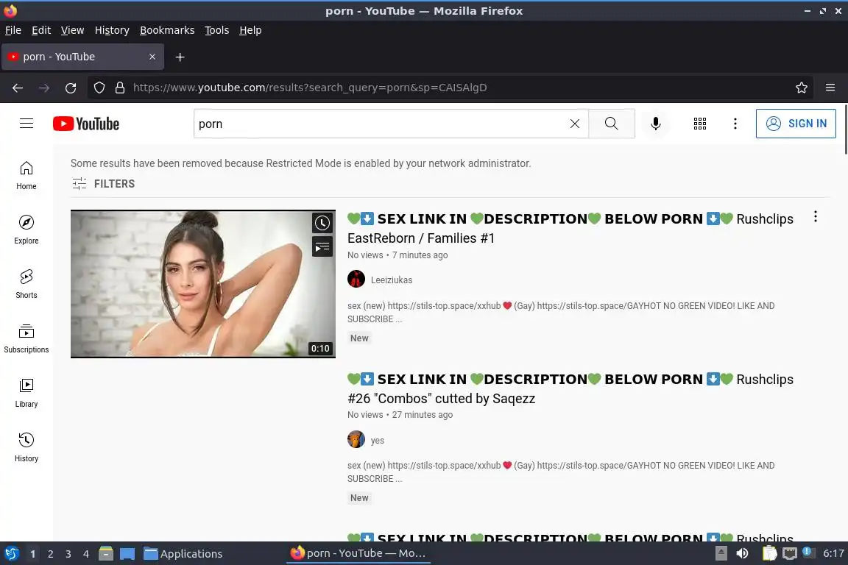Open the Leeiziukas channel link
The height and width of the screenshot is (565, 848).
coord(392,280)
